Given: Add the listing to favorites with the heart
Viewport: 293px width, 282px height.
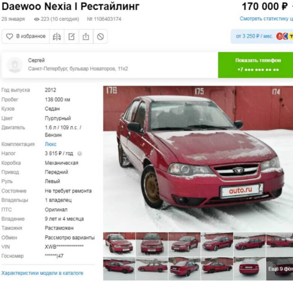Looking at the screenshot, I should point(26,36).
